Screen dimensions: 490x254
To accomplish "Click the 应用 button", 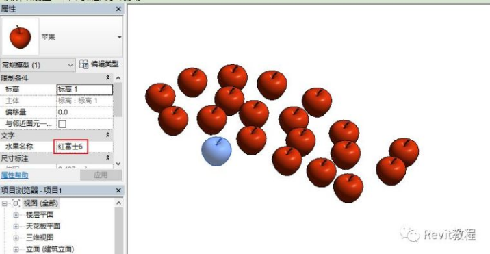I will [x=101, y=175].
